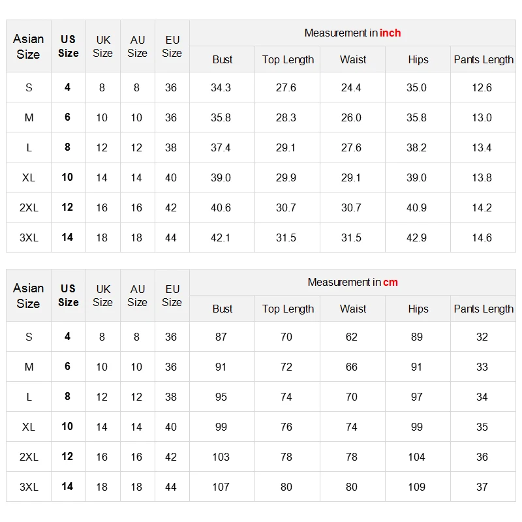
Task: Click the 2XL row label in the cm table
Action: [29, 457]
